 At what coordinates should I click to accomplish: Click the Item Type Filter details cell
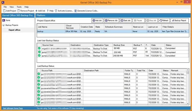coord(175,31)
